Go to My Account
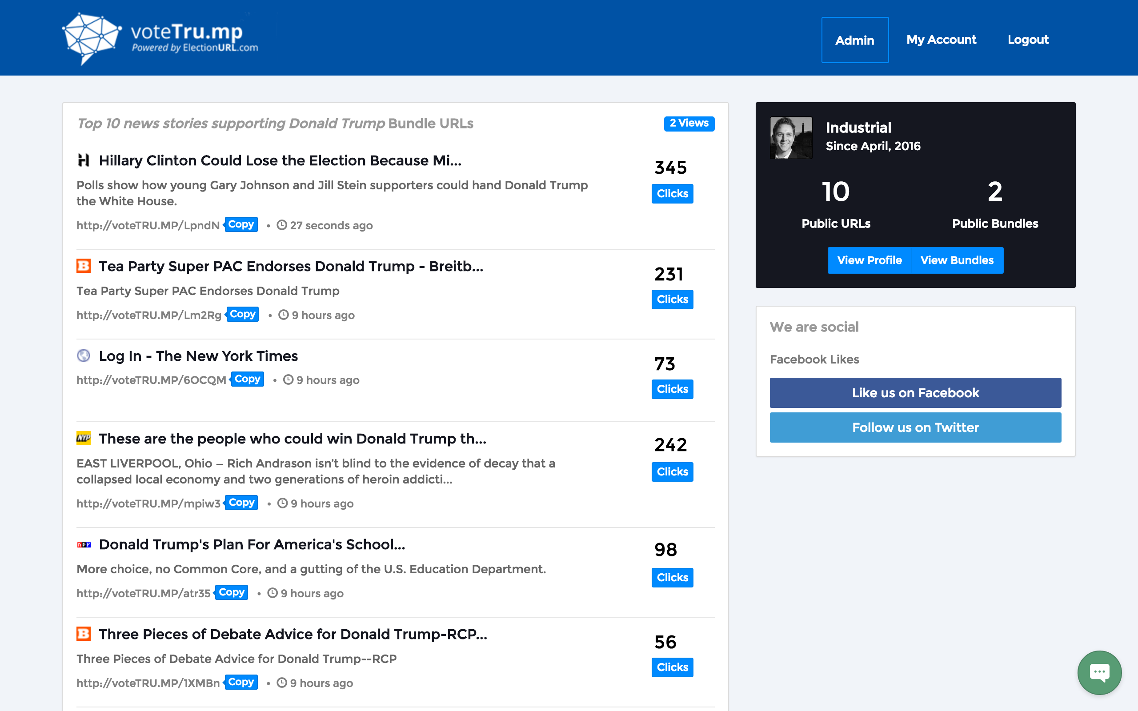1138x711 pixels. click(x=941, y=40)
